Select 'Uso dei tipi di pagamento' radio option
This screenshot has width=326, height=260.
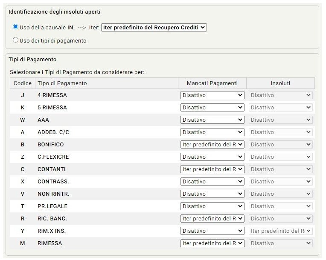[x=16, y=40]
